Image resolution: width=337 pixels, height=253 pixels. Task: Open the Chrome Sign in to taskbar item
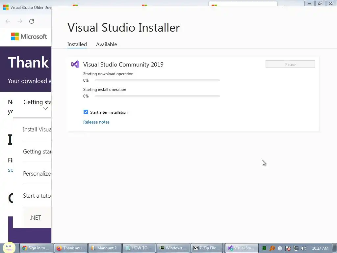click(x=36, y=248)
